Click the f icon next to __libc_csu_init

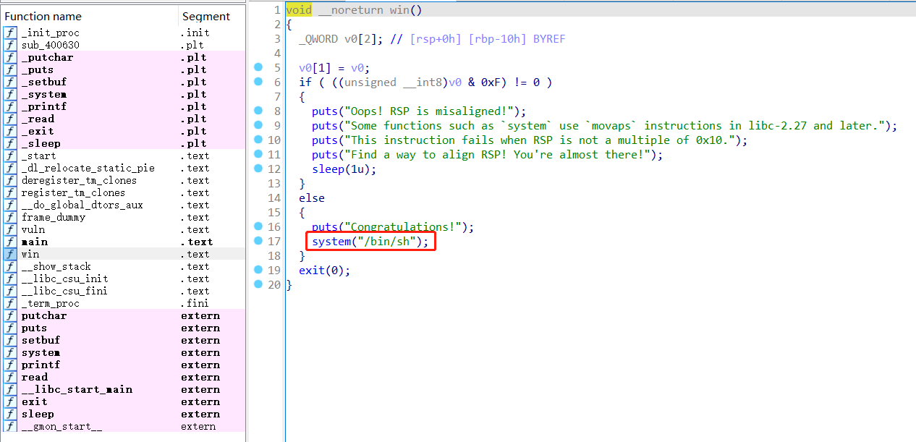point(9,279)
